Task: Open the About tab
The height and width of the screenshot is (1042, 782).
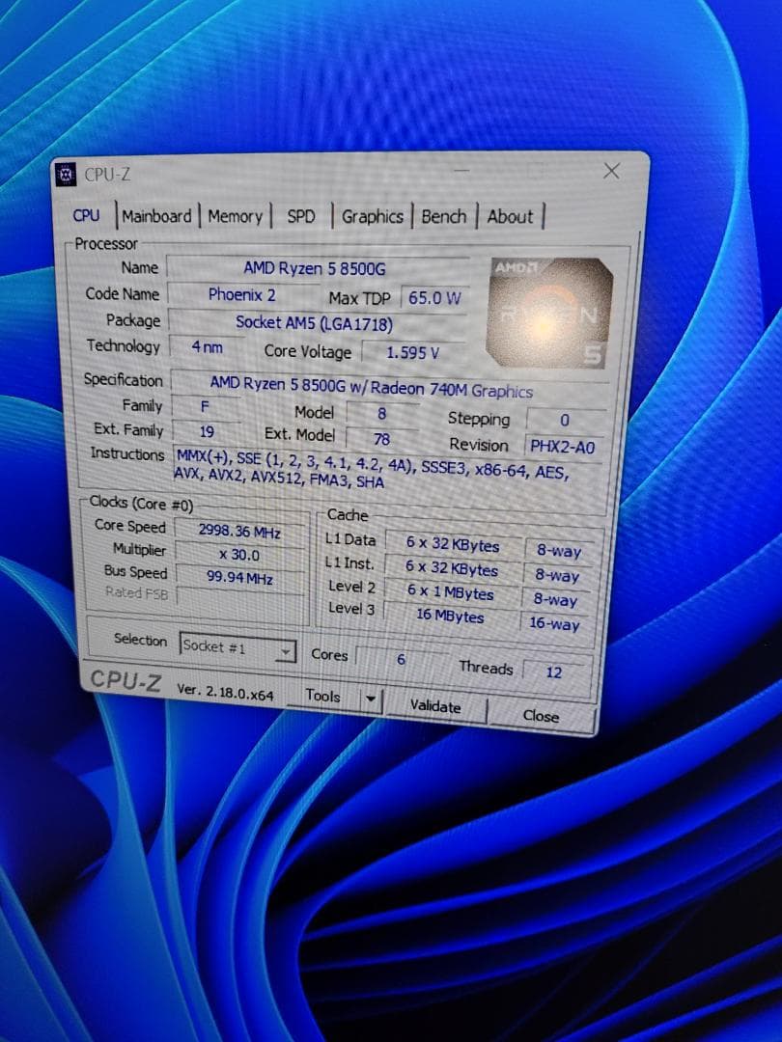Action: pos(510,217)
